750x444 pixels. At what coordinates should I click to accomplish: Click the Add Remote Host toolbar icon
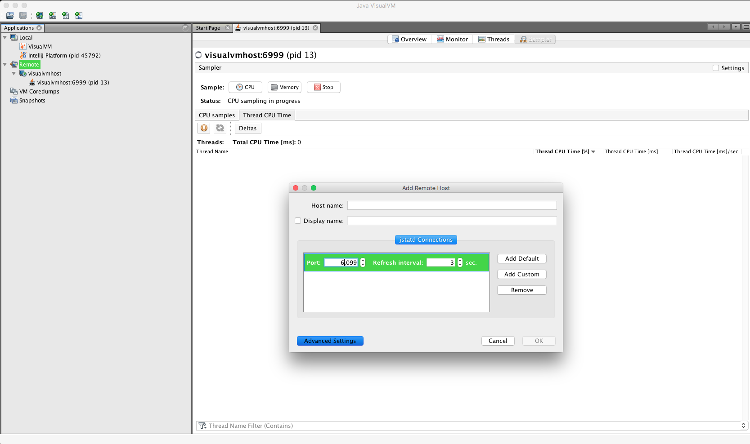click(40, 16)
